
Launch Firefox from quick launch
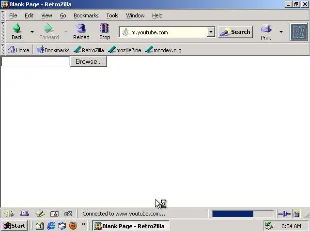73,226
